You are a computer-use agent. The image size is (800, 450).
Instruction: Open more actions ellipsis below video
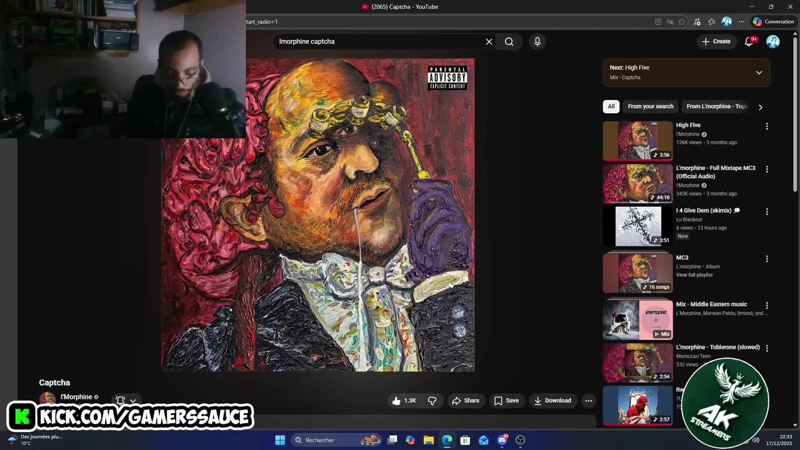coord(588,401)
